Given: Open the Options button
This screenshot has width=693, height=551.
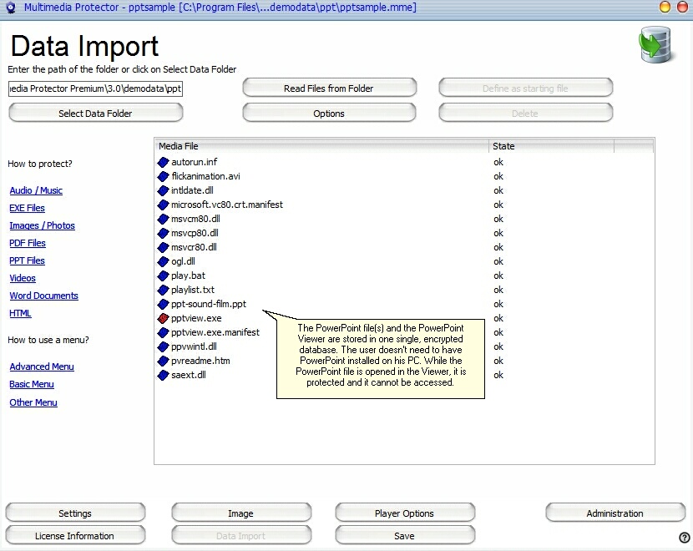Looking at the screenshot, I should [x=329, y=114].
